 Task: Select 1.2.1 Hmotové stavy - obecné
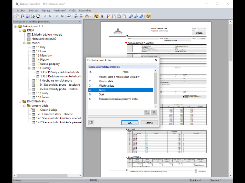coord(54,114)
